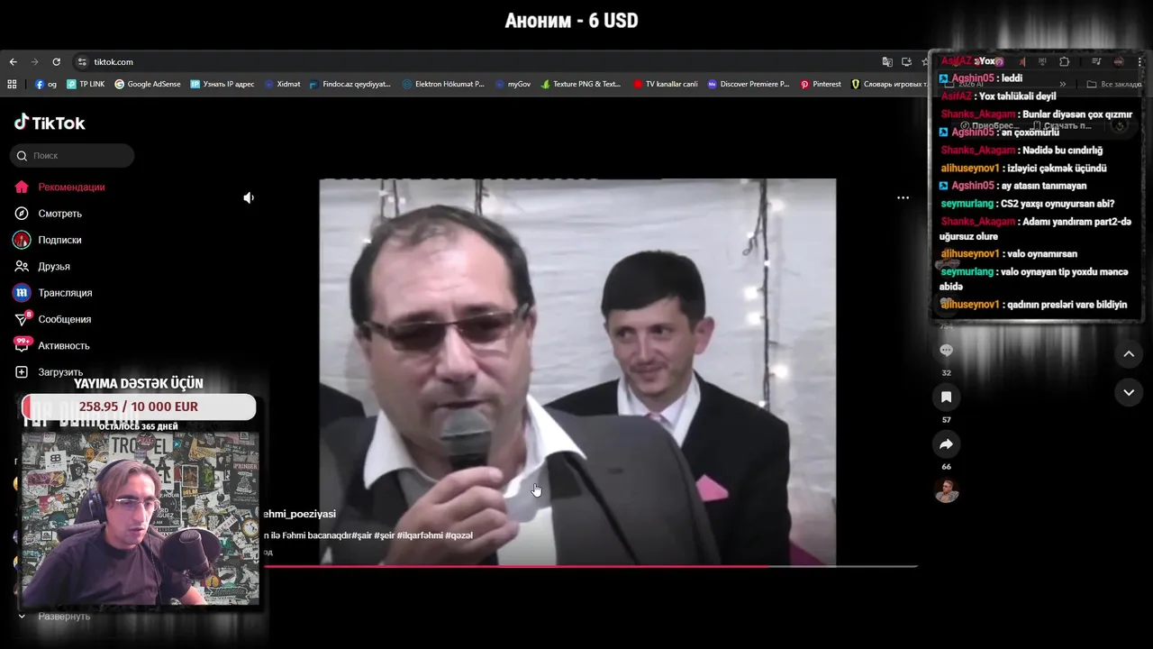Click the install app icon in address bar

(906, 62)
